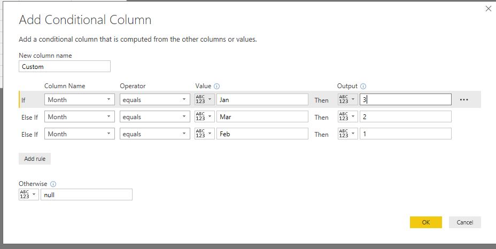496x249 pixels.
Task: Open value type selector for Jan row
Action: point(205,99)
